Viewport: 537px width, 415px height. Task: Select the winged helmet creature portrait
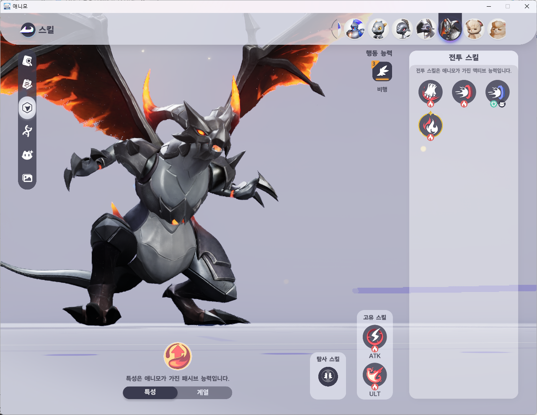[426, 29]
